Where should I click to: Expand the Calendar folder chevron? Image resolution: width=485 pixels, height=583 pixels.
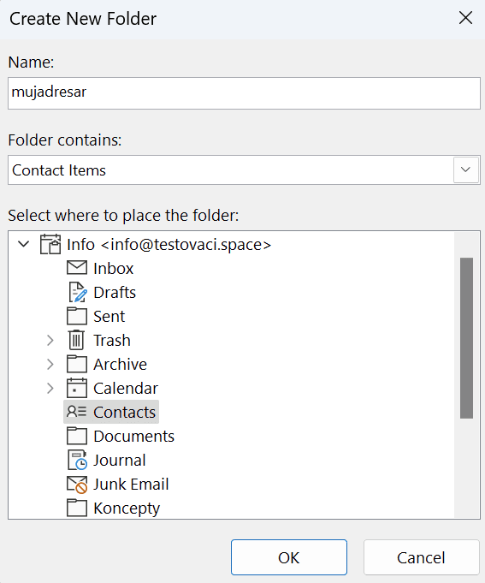click(x=50, y=388)
